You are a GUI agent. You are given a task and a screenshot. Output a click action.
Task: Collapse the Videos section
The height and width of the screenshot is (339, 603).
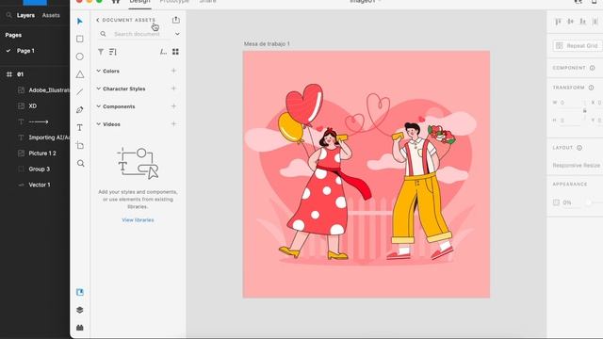(98, 124)
